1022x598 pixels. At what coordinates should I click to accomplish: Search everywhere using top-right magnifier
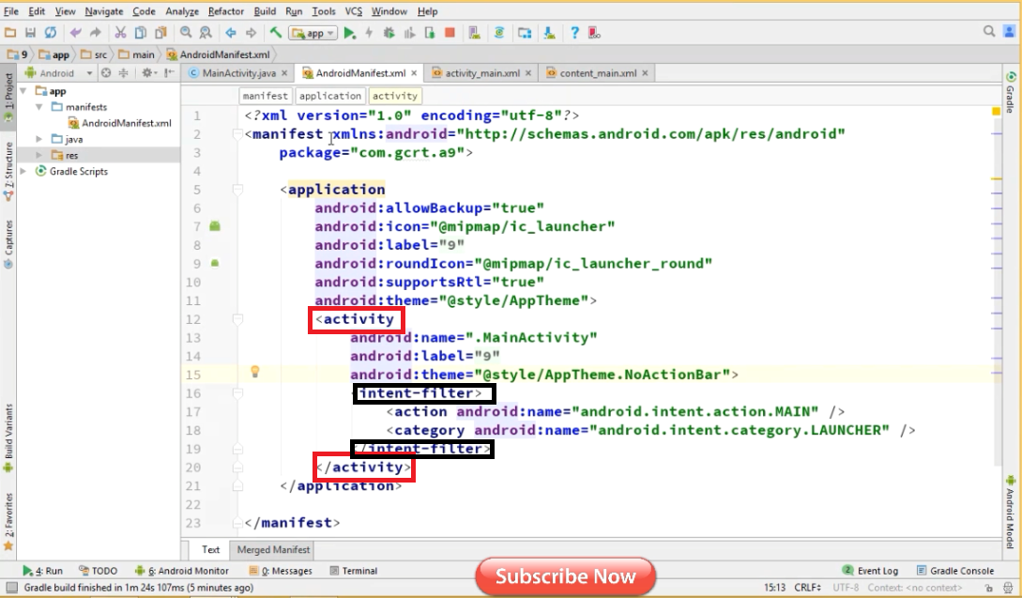(x=989, y=31)
